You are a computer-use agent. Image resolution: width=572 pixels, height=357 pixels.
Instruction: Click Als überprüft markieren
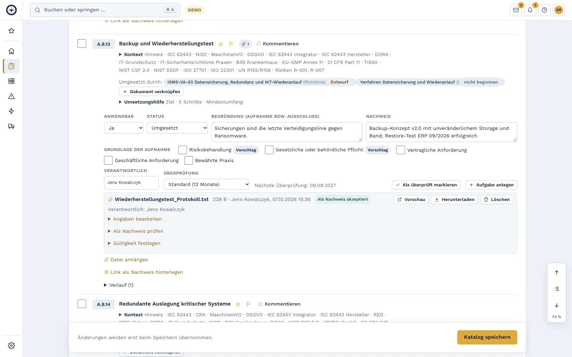tap(426, 185)
